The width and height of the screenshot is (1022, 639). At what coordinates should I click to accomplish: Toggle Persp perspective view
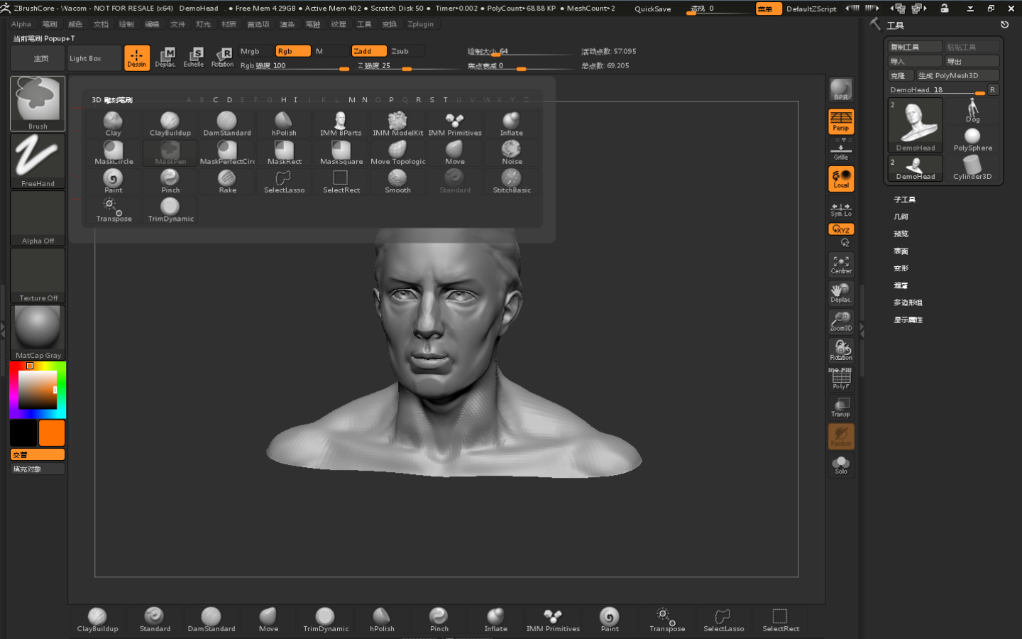(841, 121)
